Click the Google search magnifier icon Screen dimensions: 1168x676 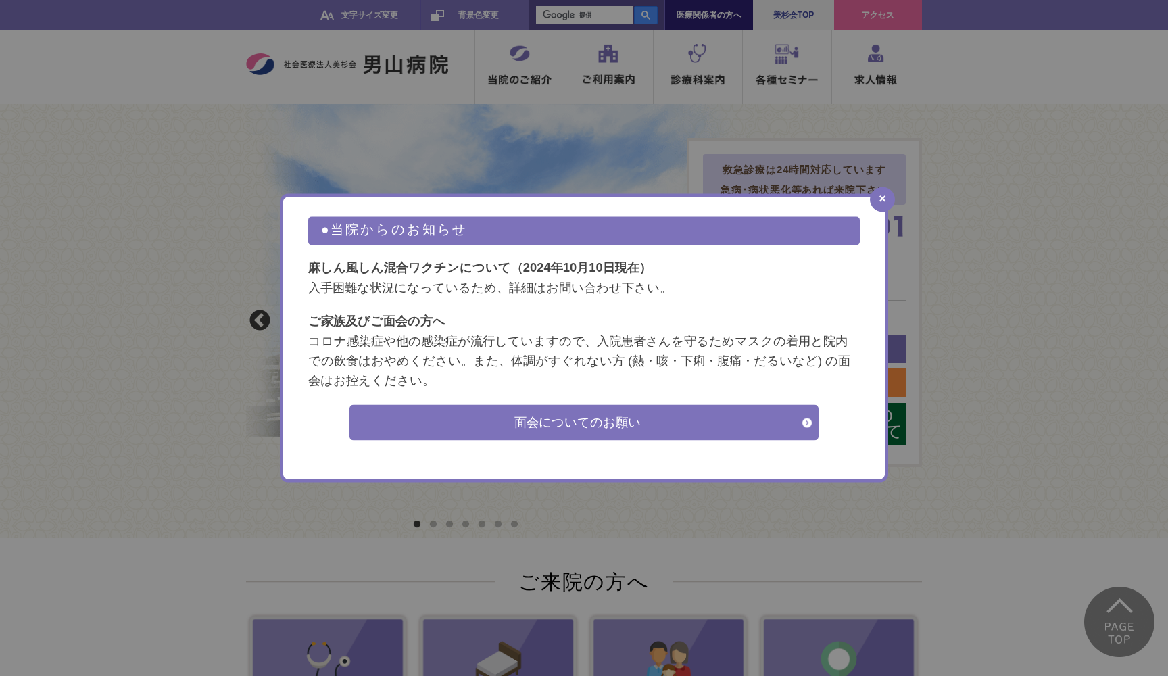coord(645,14)
